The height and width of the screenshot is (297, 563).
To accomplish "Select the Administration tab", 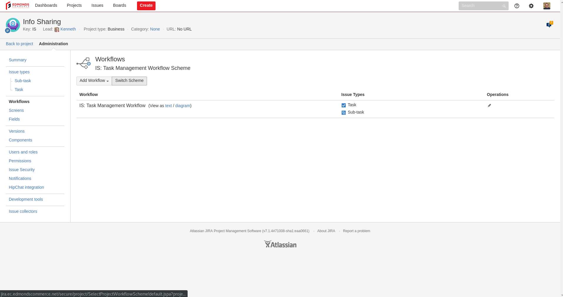I will 54,44.
